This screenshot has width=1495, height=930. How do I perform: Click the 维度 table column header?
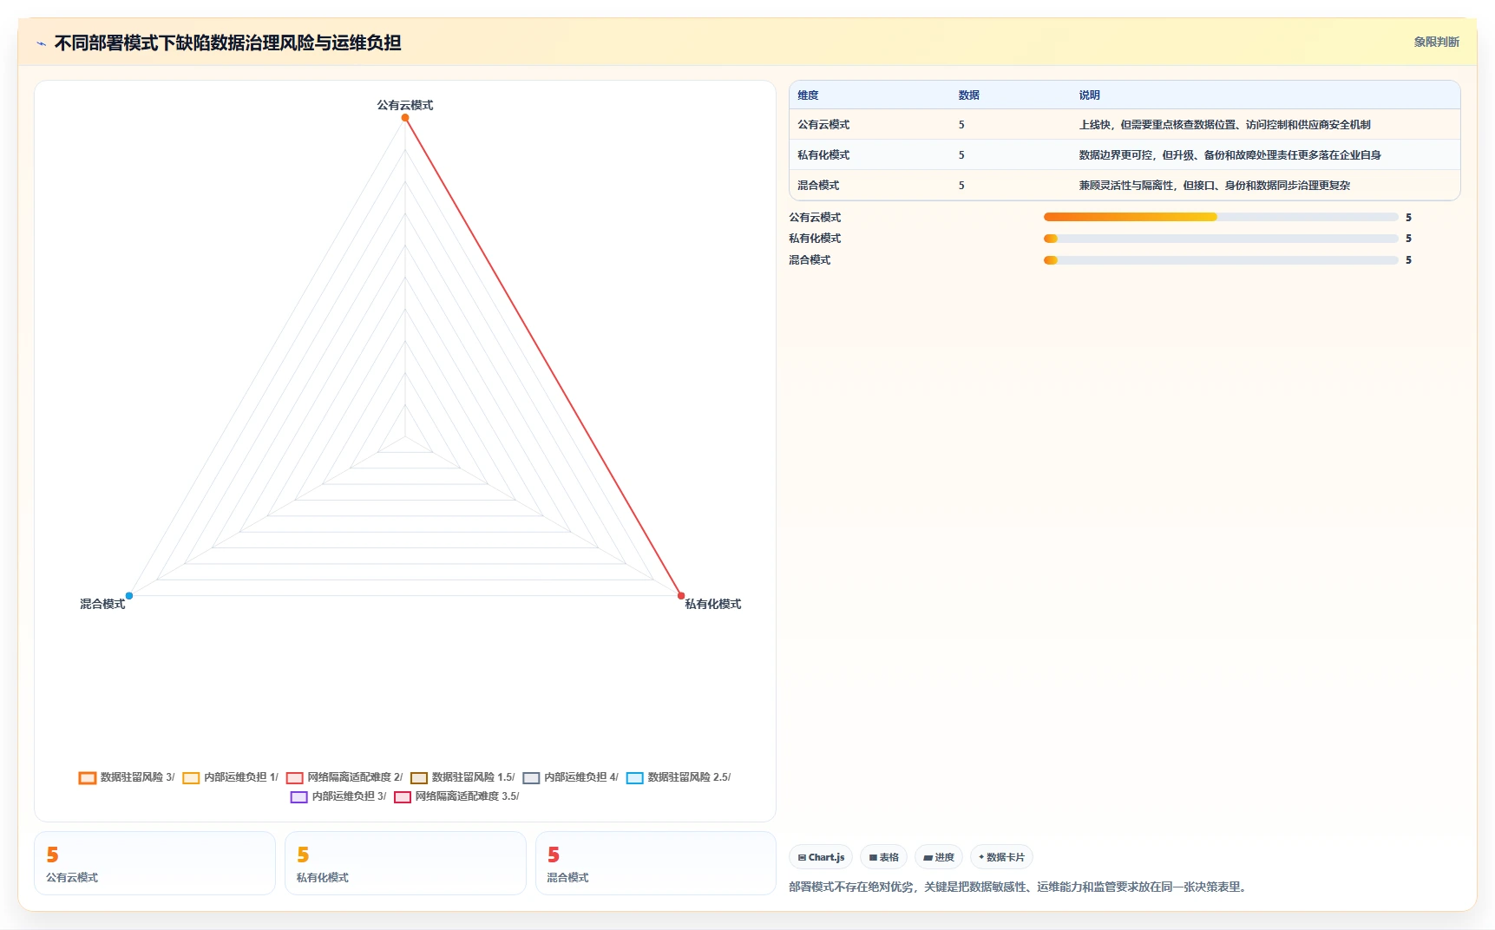808,95
